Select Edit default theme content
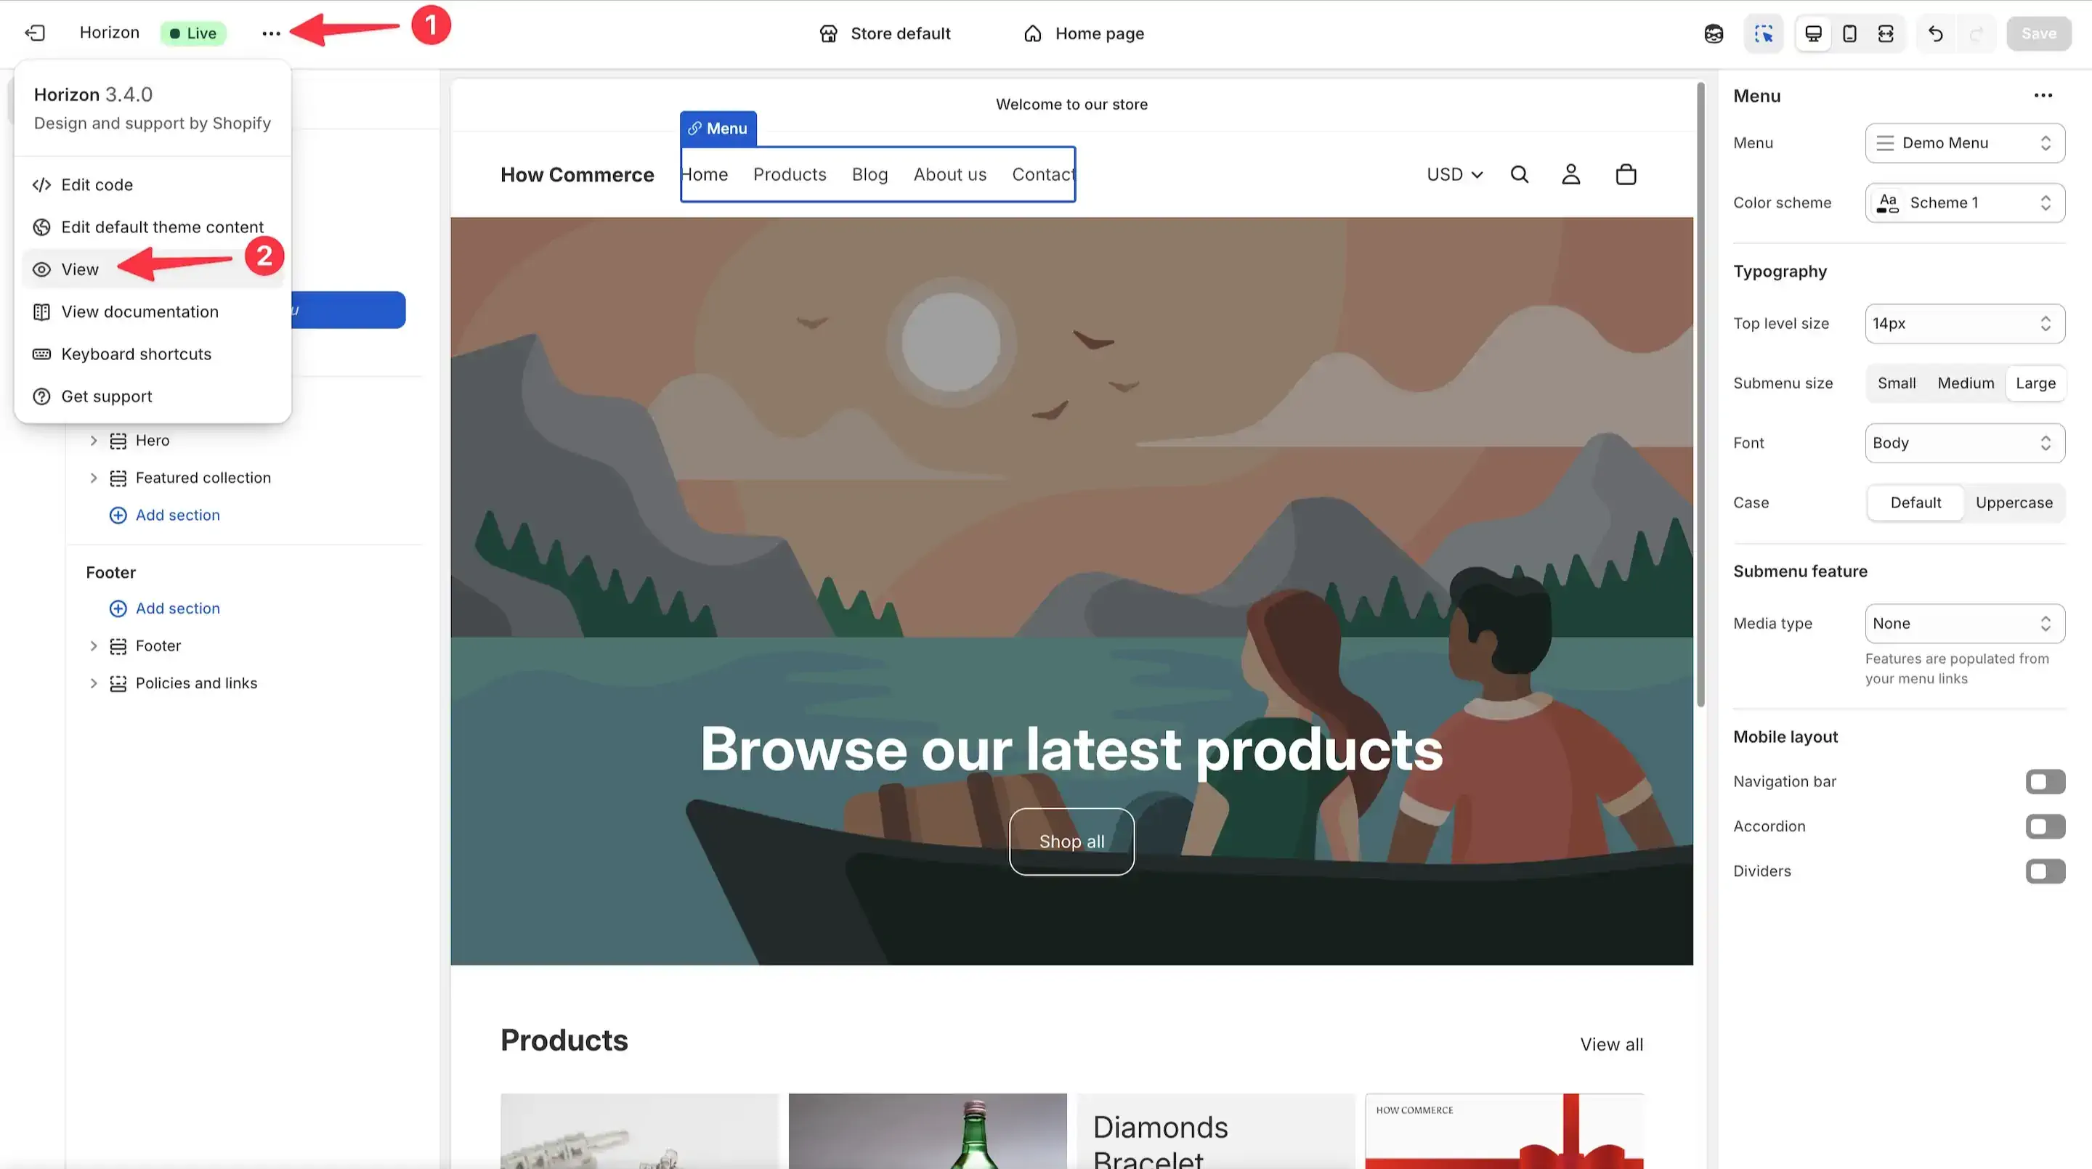 pyautogui.click(x=153, y=227)
